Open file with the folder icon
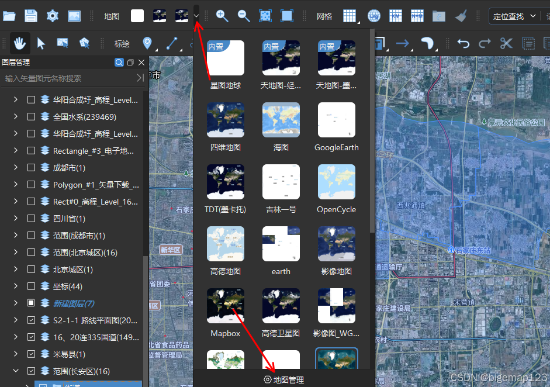Screen dimensions: 550x387 [x=9, y=16]
